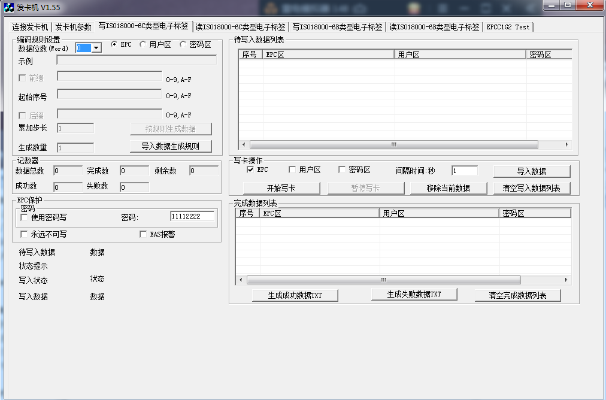The height and width of the screenshot is (400, 606).
Task: Click the 成功数 counter field
Action: [x=68, y=187]
